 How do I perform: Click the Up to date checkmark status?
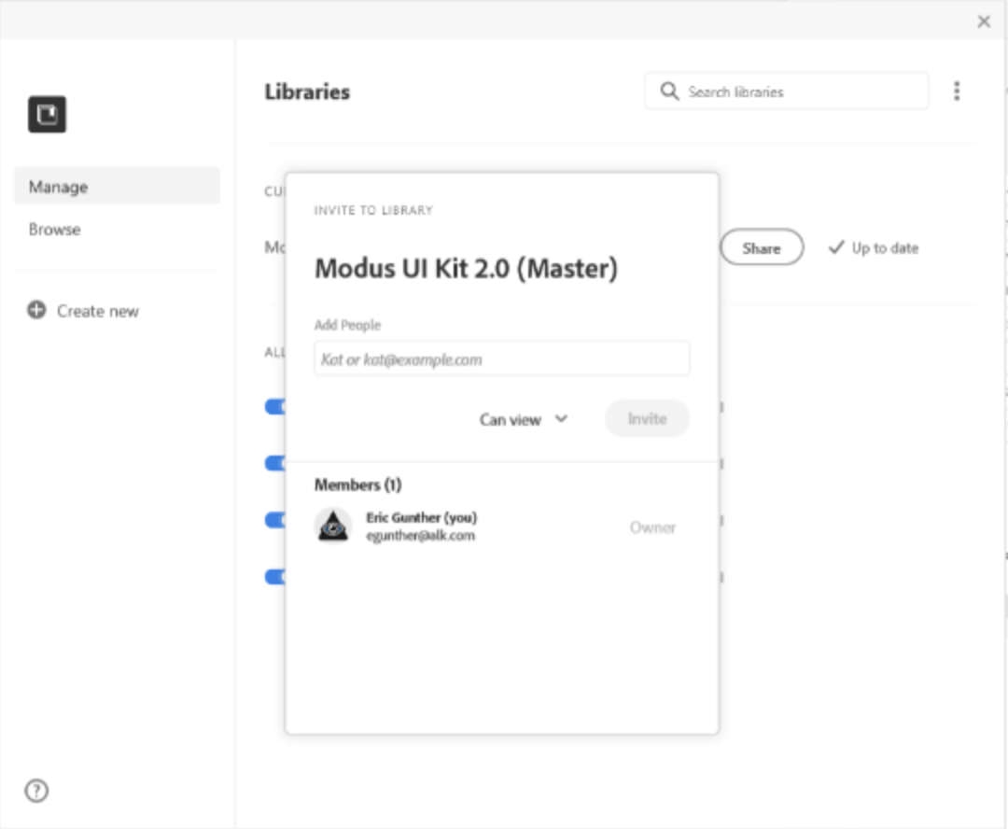coord(873,248)
